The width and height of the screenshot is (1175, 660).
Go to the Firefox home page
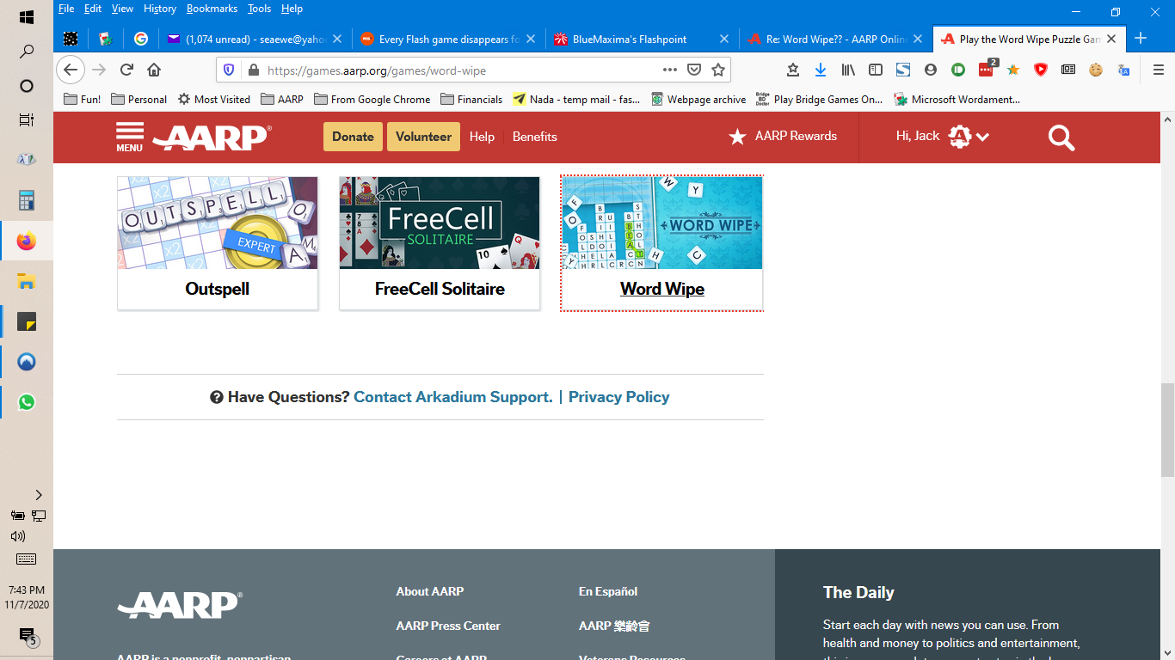tap(154, 70)
